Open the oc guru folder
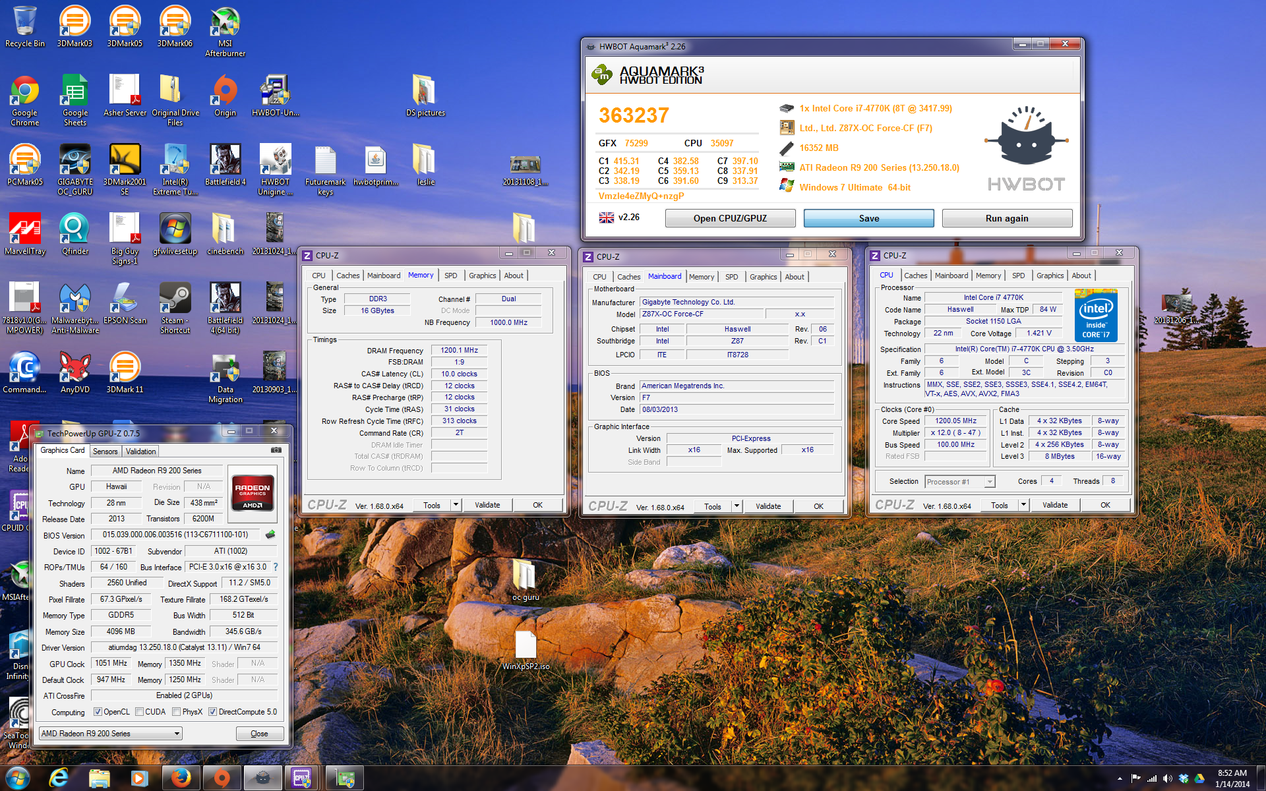Image resolution: width=1266 pixels, height=791 pixels. (526, 580)
